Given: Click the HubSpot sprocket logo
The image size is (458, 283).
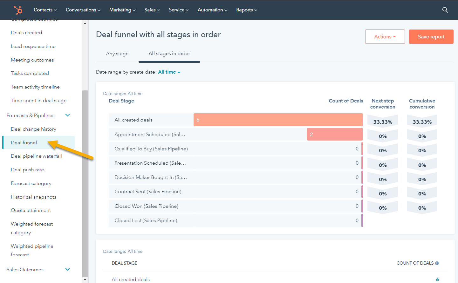Looking at the screenshot, I should coord(18,10).
